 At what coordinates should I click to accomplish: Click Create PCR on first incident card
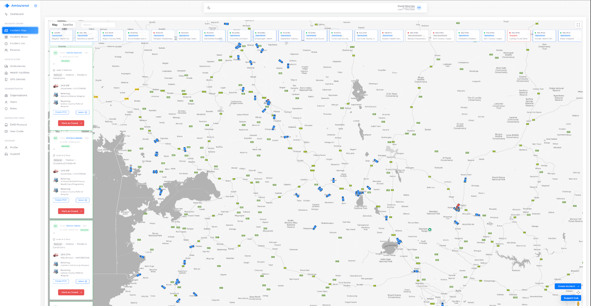[61, 112]
